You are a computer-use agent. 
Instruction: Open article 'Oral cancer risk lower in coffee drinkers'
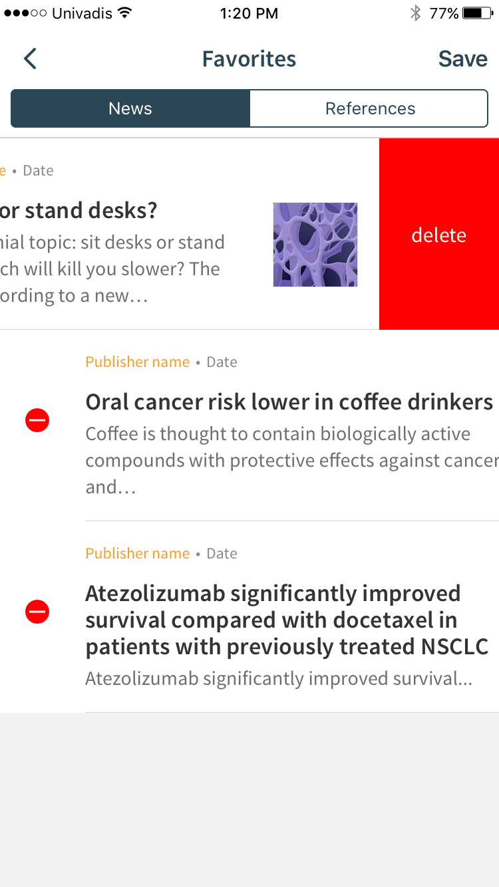pyautogui.click(x=289, y=402)
